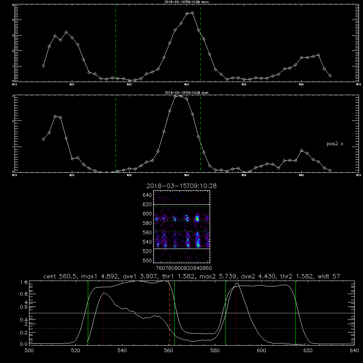Click the highest diamond data point in dawn plot
Viewport: 363px width, 363px height.
(193, 13)
